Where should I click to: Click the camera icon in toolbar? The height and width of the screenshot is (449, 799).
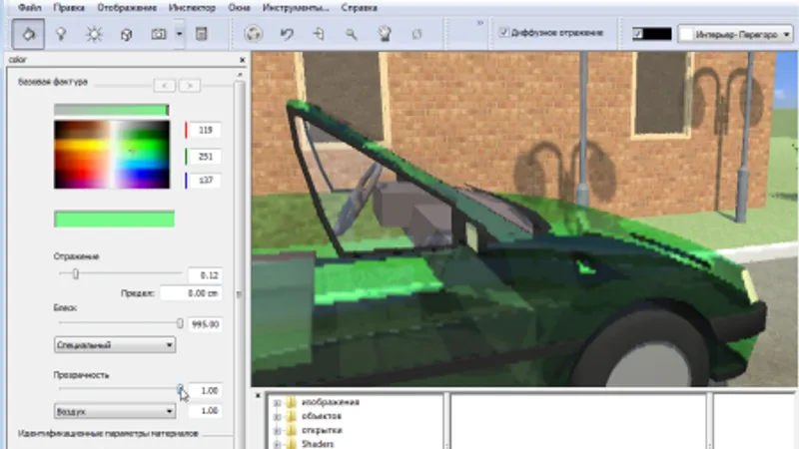coord(159,34)
